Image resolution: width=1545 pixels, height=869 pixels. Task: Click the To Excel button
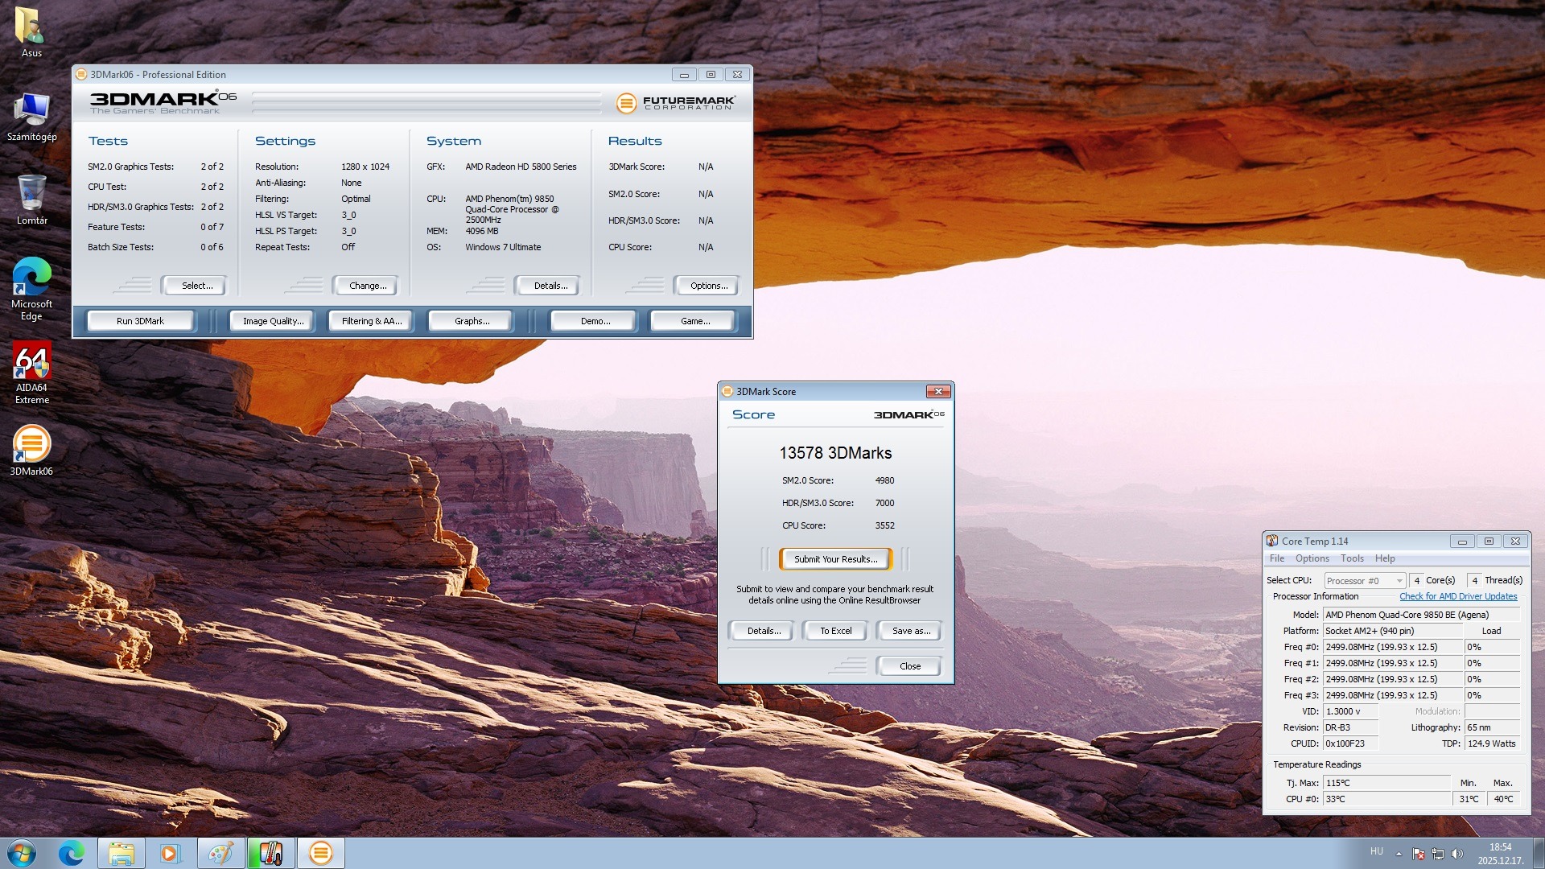coord(835,631)
